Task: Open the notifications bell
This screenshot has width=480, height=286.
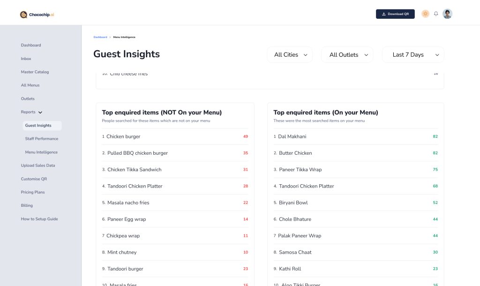Action: 436,14
